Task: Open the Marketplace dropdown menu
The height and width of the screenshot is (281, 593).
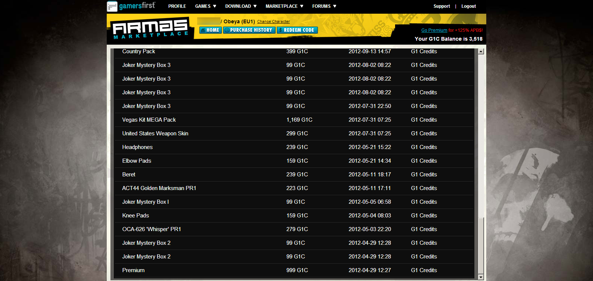Action: tap(284, 6)
